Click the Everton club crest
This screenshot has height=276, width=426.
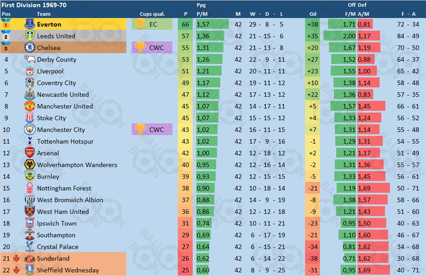[x=30, y=24]
